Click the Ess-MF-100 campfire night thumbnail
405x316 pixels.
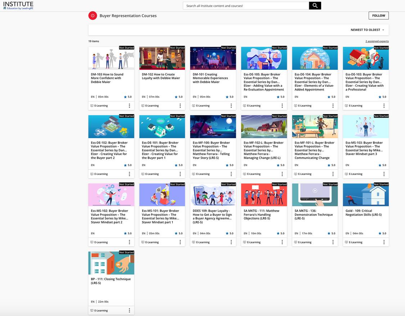click(x=213, y=126)
